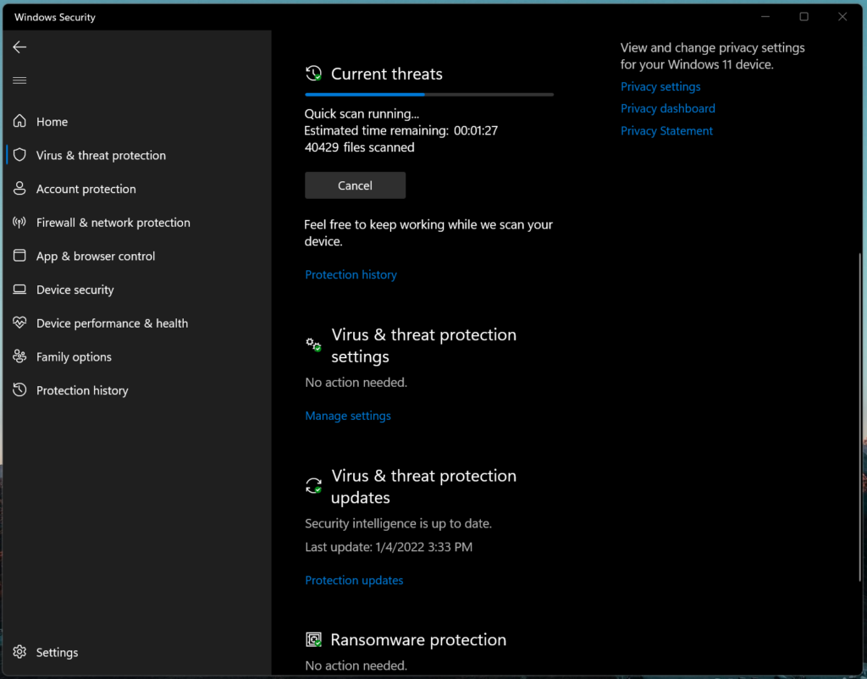867x679 pixels.
Task: Click the antenna icon for Firewall protection
Action: point(20,223)
